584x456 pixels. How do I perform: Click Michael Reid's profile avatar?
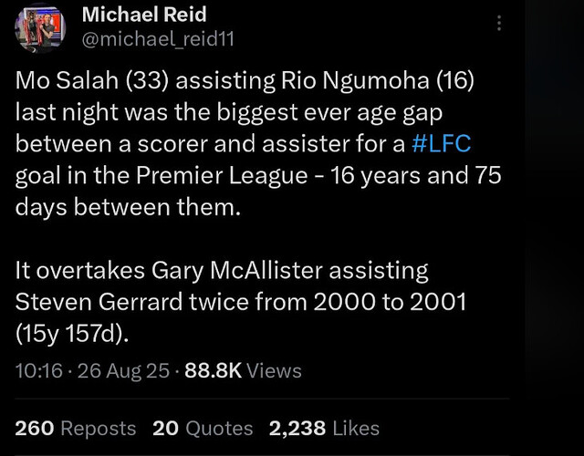(x=40, y=29)
